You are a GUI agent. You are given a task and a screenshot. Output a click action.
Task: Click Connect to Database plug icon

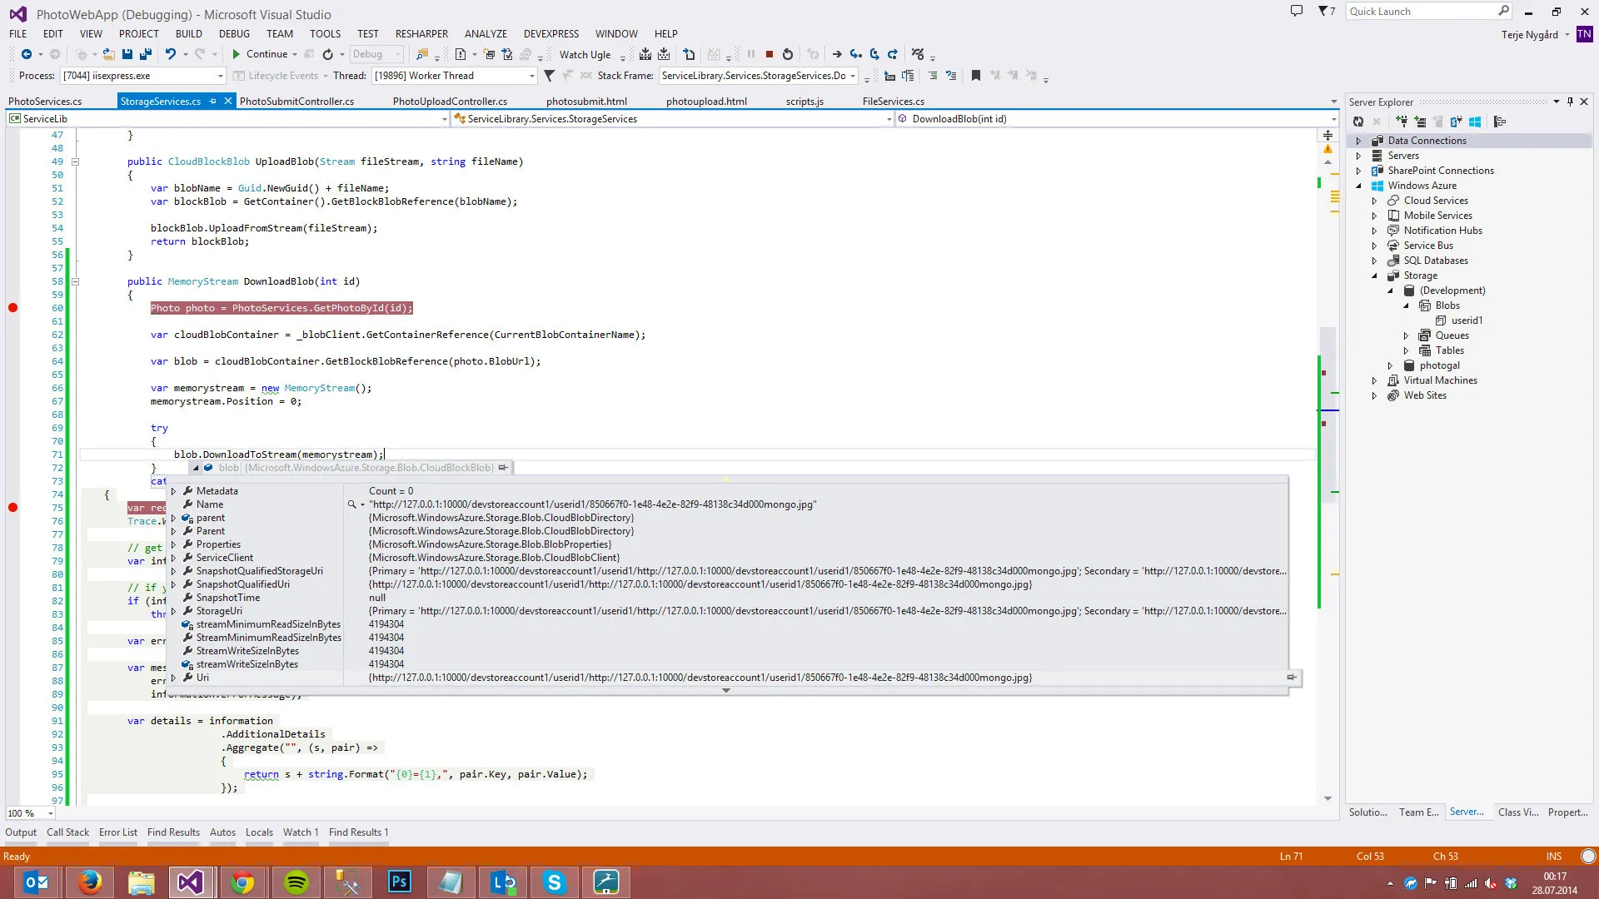(1402, 122)
